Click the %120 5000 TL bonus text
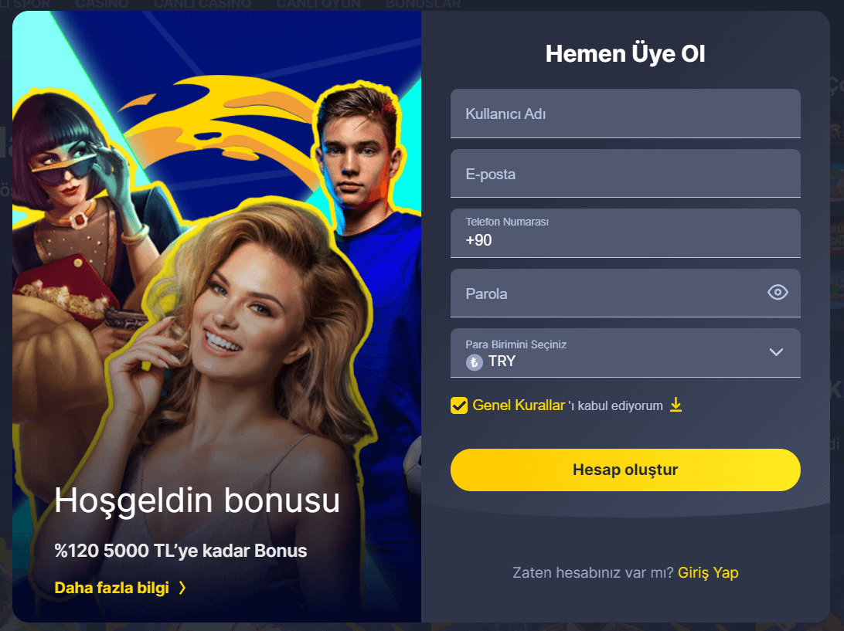844x631 pixels. pyautogui.click(x=180, y=551)
